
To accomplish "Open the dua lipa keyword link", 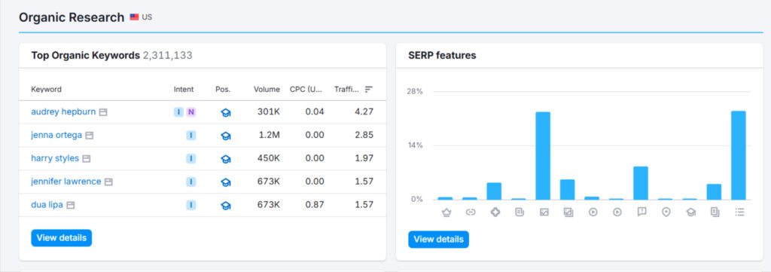I will point(47,205).
